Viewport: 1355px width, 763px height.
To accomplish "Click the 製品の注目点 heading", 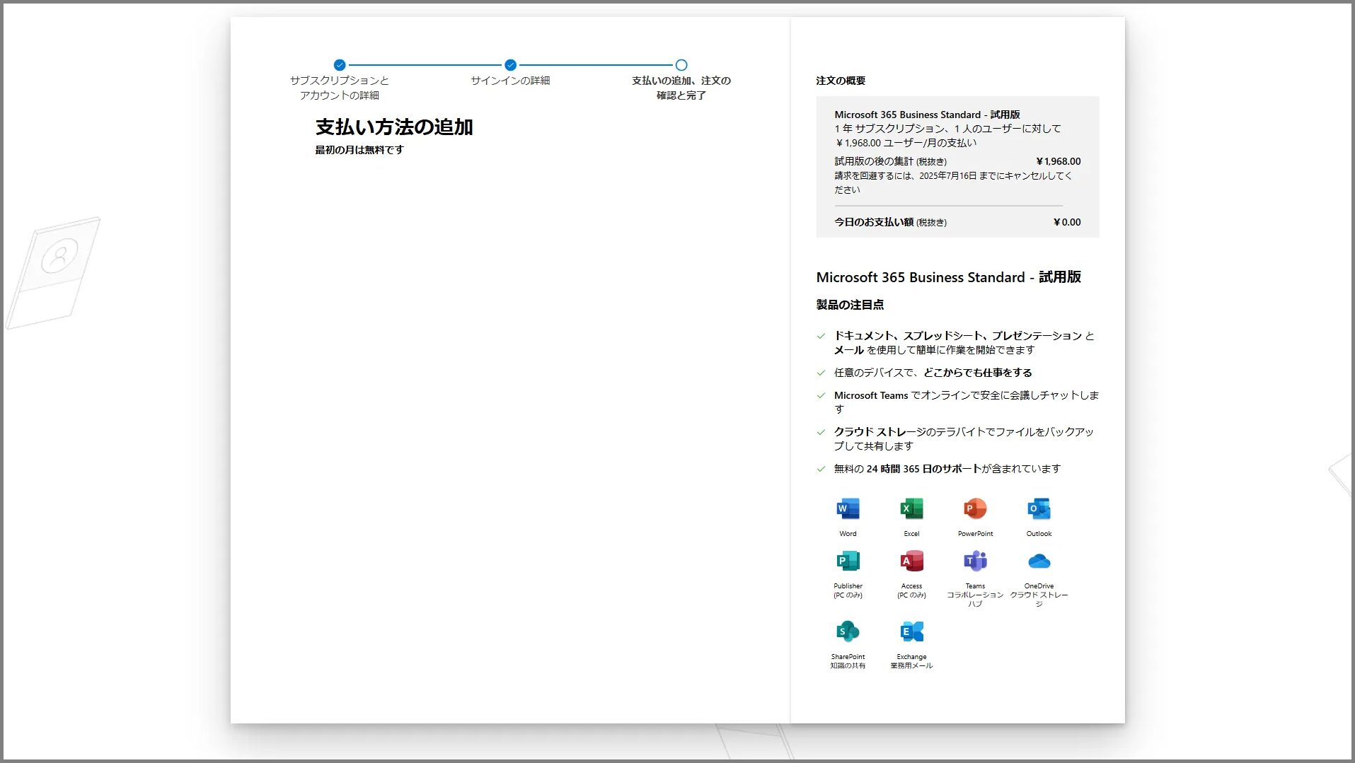I will [850, 305].
